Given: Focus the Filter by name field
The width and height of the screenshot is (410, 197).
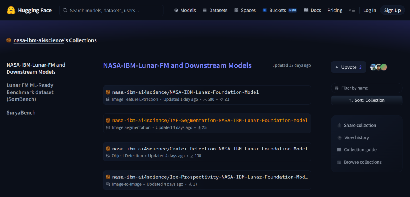Looking at the screenshot, I should [367, 88].
